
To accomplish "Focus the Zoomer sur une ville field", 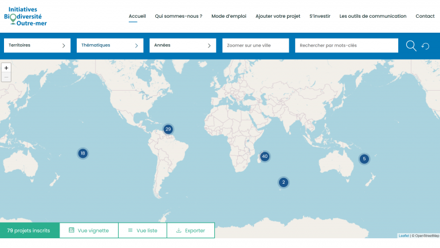I will pyautogui.click(x=256, y=45).
